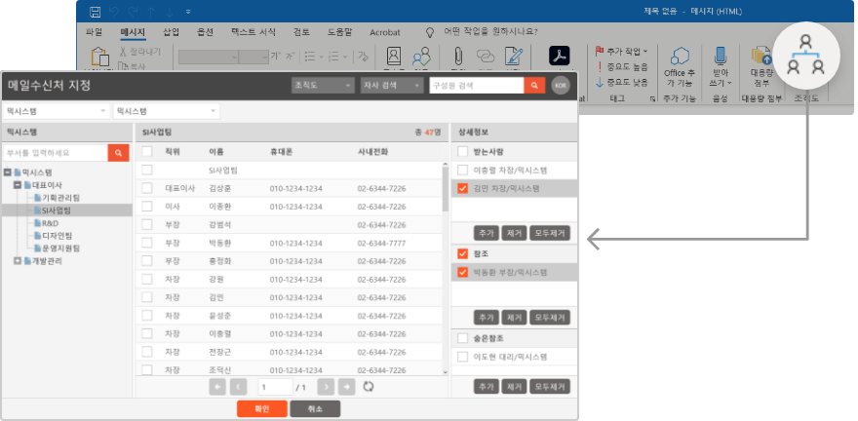Click the check names icon in ribbon
The height and width of the screenshot is (421, 858).
421,57
